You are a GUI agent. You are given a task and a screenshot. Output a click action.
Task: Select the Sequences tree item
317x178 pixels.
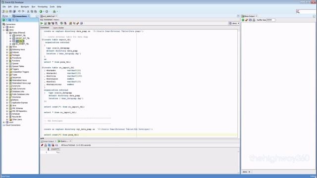pyautogui.click(x=16, y=78)
